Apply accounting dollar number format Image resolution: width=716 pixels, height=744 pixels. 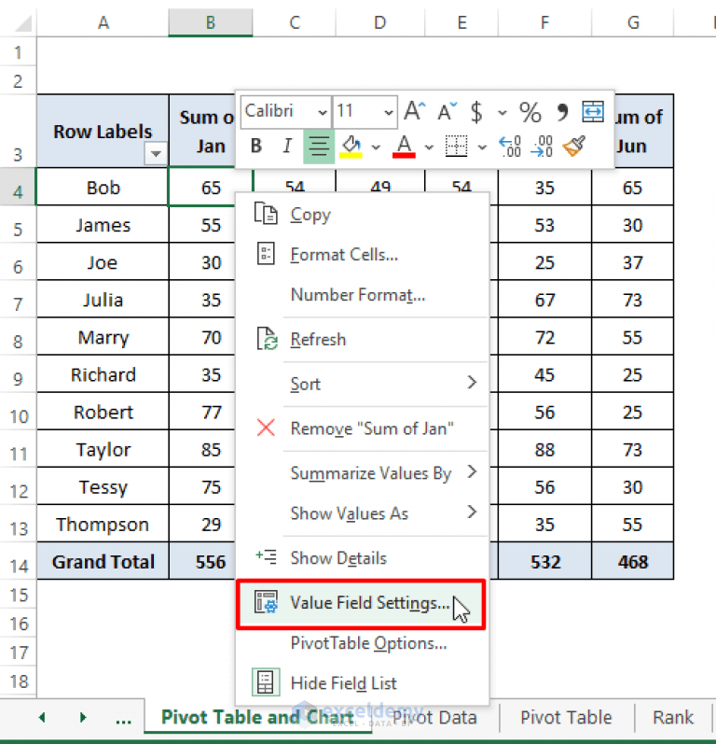point(476,112)
